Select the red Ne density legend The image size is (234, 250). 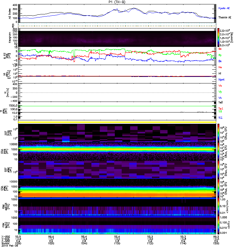221,67
